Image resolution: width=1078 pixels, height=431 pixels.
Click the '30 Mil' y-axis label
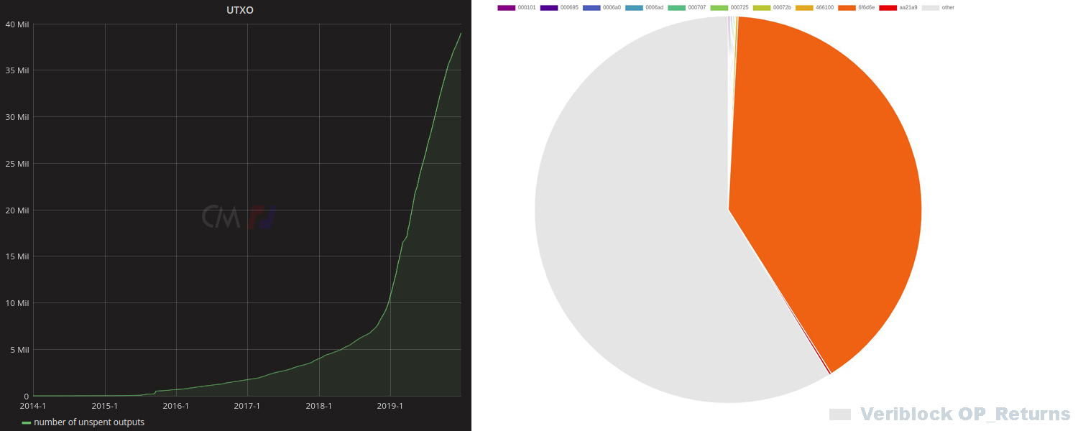pos(16,117)
